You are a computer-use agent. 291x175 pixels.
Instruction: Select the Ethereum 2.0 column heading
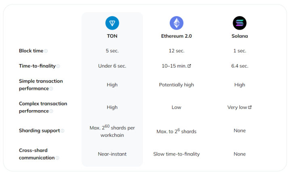(177, 36)
